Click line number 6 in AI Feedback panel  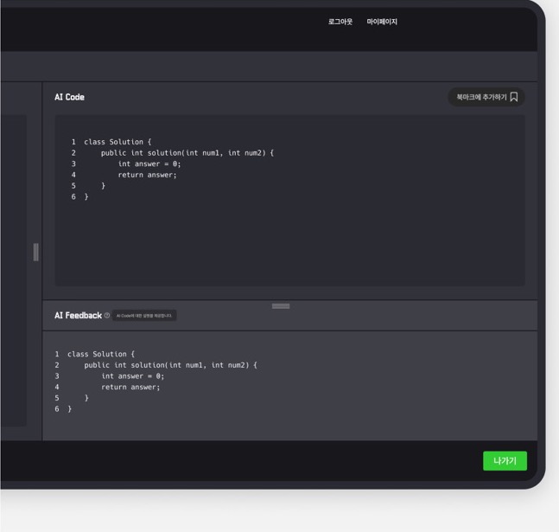click(x=57, y=409)
